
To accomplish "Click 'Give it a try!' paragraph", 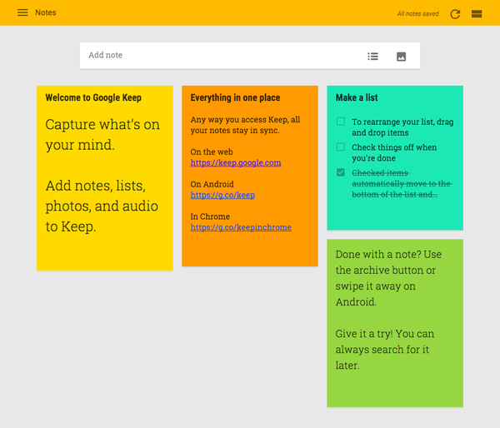I will pyautogui.click(x=384, y=349).
